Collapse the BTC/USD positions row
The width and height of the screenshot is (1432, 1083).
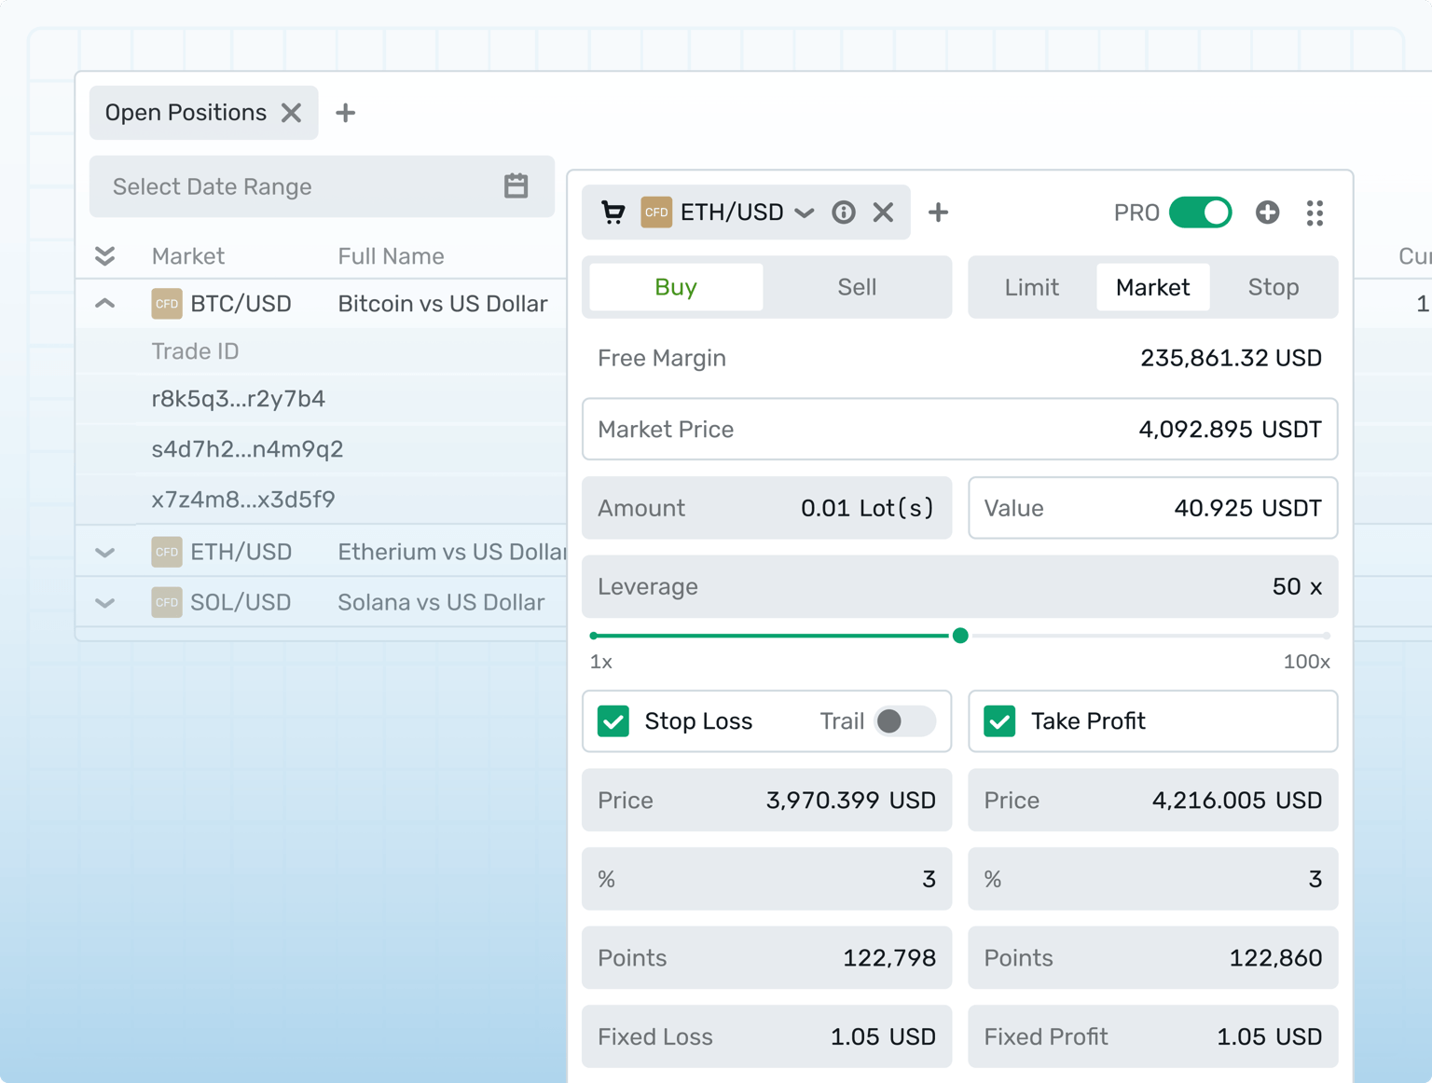click(105, 304)
